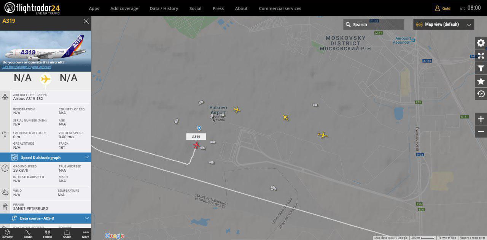Zoom in the map with plus button
This screenshot has width=487, height=240.
pos(481,119)
